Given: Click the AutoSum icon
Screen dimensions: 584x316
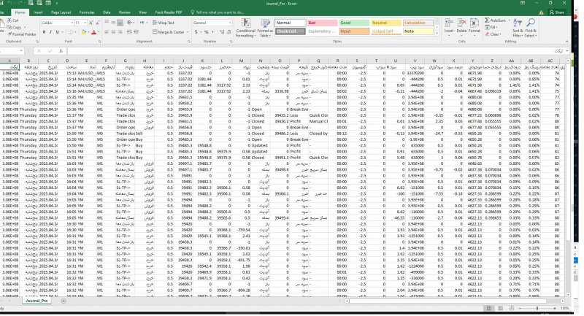Looking at the screenshot, I should (x=496, y=20).
